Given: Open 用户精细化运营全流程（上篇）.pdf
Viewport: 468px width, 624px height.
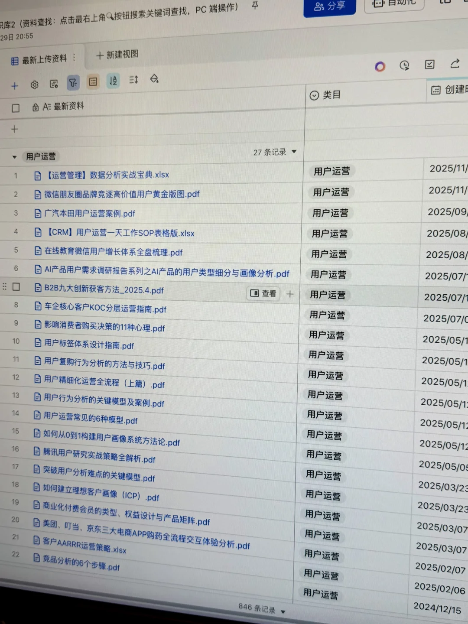Looking at the screenshot, I should (x=104, y=383).
